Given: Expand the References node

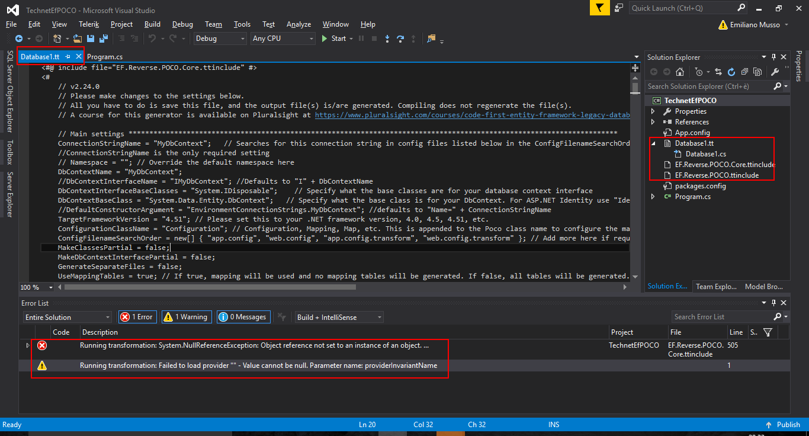Looking at the screenshot, I should pyautogui.click(x=653, y=122).
